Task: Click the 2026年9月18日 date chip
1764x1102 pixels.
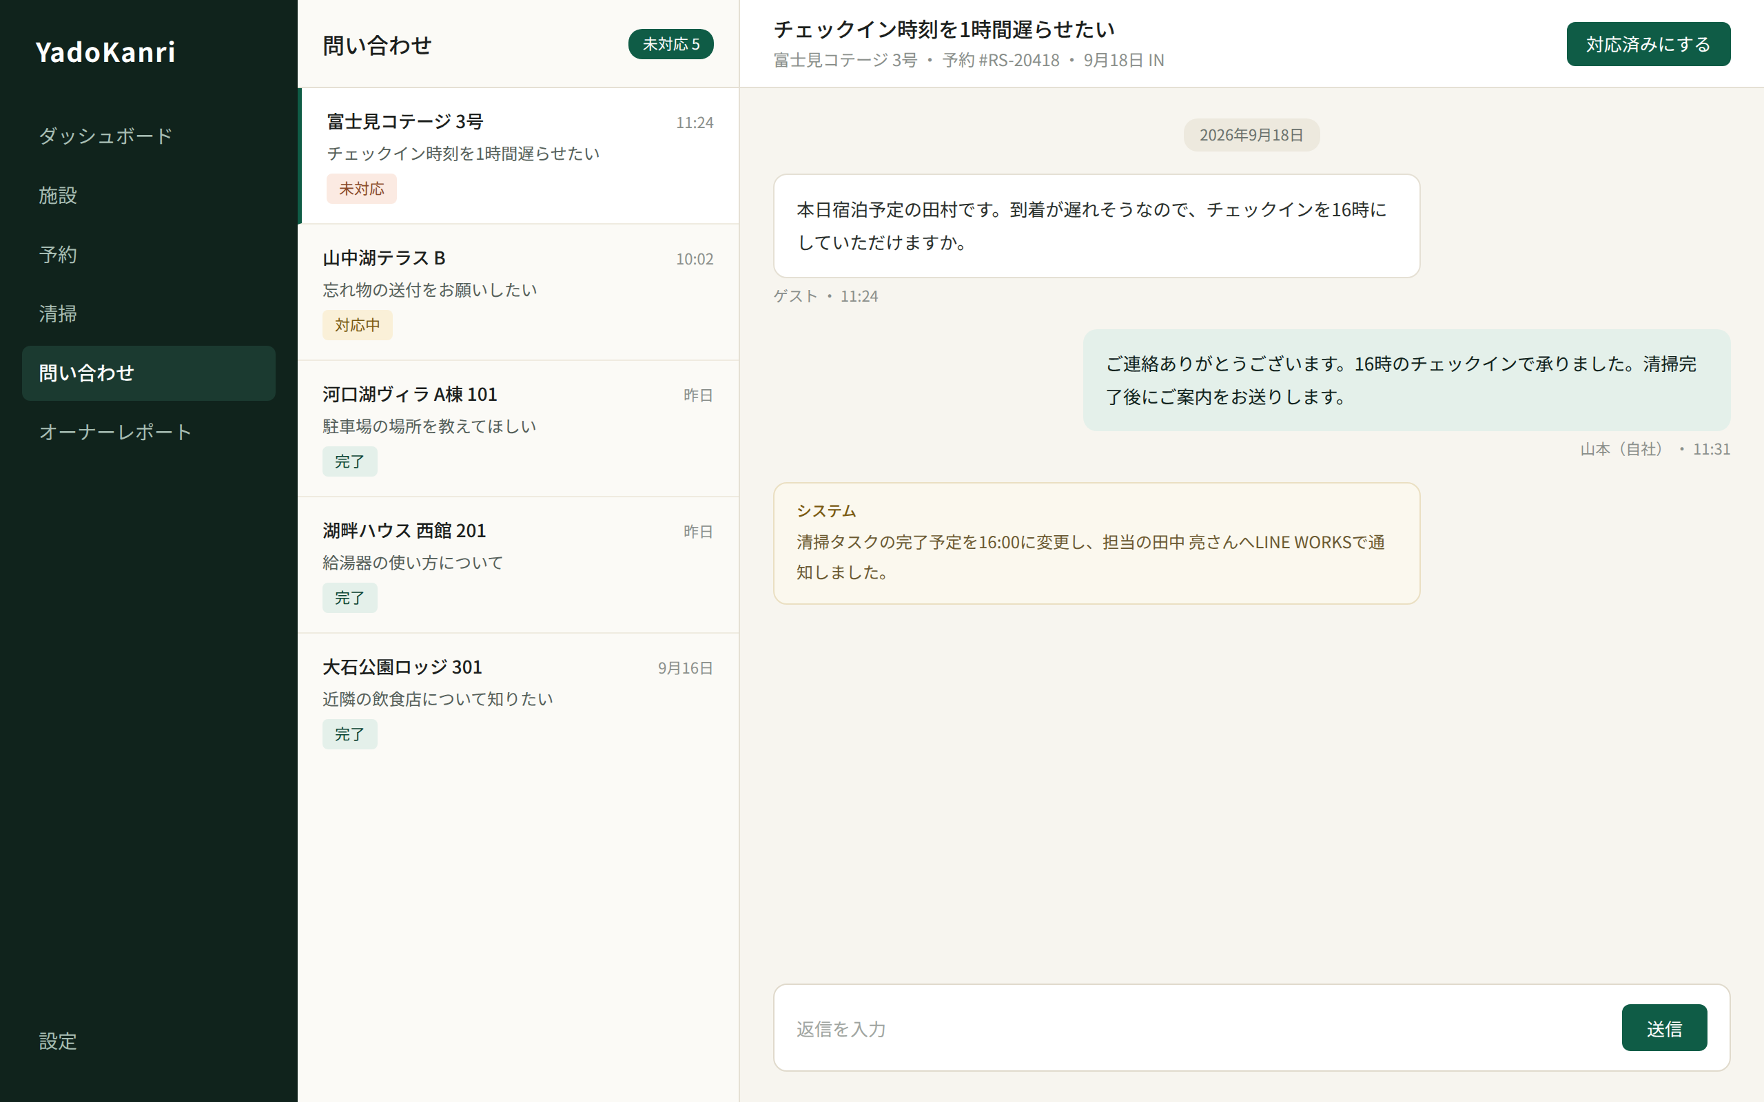Action: 1251,135
